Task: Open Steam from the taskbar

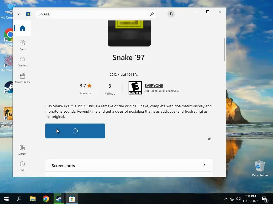Action: click(59, 199)
